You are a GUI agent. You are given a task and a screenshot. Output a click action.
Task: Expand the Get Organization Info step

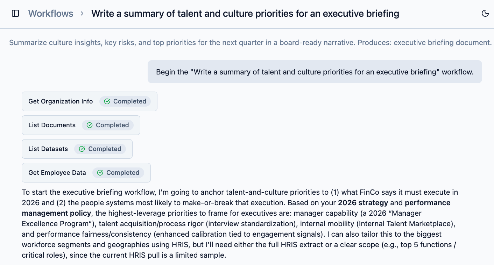61,101
